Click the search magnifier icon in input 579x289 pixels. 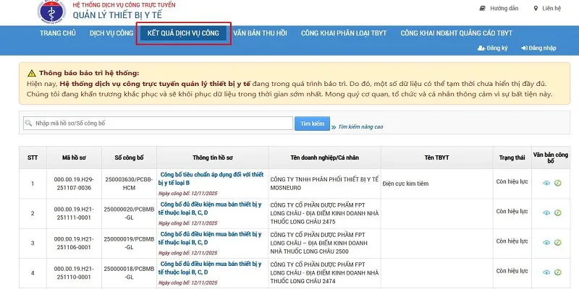click(x=28, y=123)
